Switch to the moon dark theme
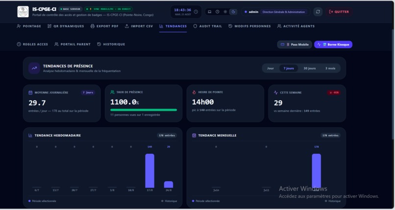The width and height of the screenshot is (395, 210). 233,12
